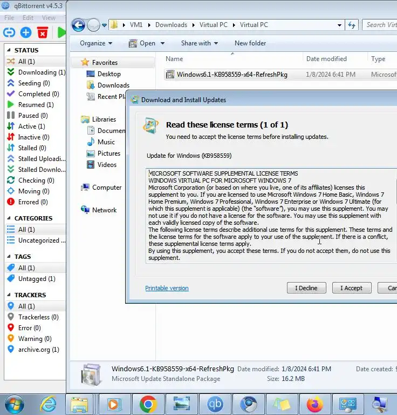Click qBittorrent green resume play icon
Screen dimensions: 397x415
tap(61, 32)
